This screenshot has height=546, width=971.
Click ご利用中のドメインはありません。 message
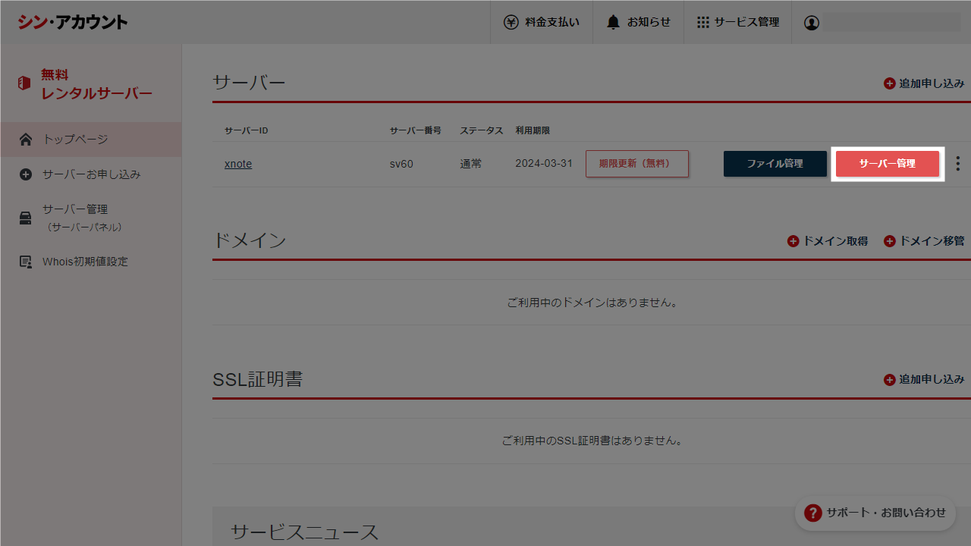click(x=592, y=303)
